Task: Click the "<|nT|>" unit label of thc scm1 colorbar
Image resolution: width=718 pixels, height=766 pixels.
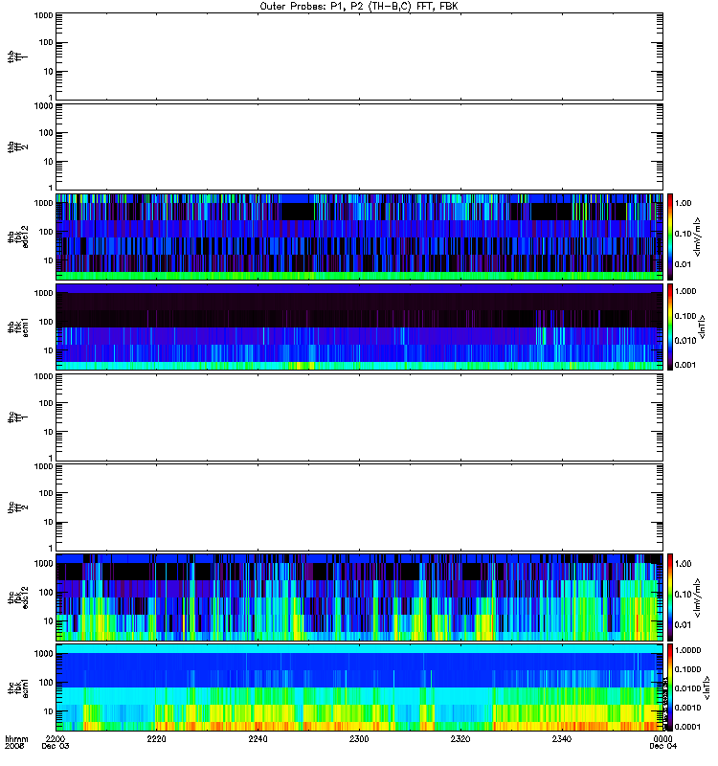Action: (x=707, y=687)
